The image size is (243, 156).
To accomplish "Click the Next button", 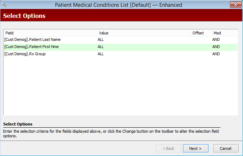I will 195,148.
